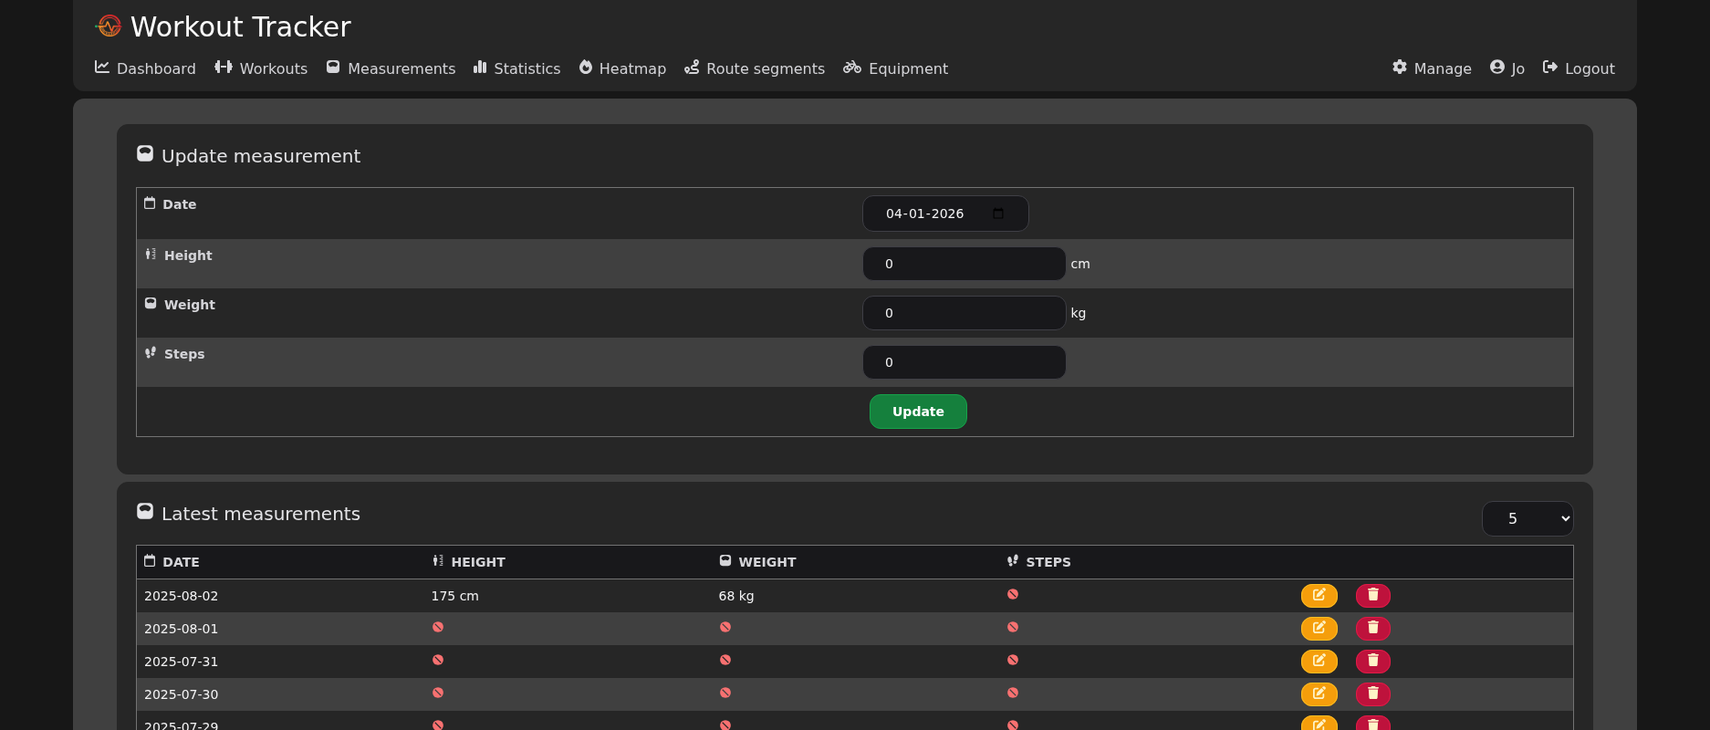Click edit icon for 2025-08-01 row
Viewport: 1710px width, 730px height.
point(1319,629)
